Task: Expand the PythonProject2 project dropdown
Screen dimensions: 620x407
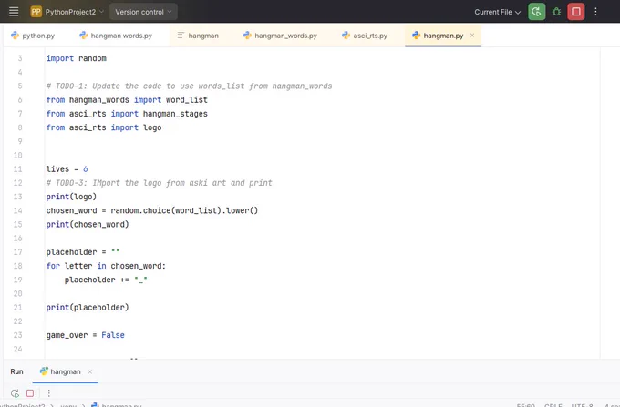Action: [75, 12]
